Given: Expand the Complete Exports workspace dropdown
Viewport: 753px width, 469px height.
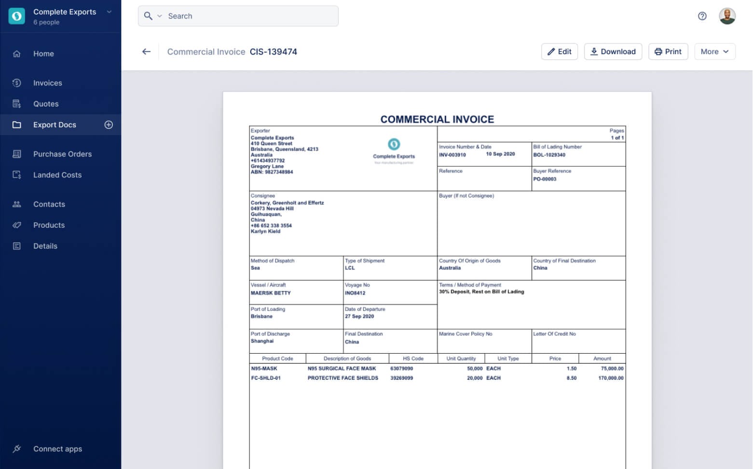Looking at the screenshot, I should click(x=109, y=12).
